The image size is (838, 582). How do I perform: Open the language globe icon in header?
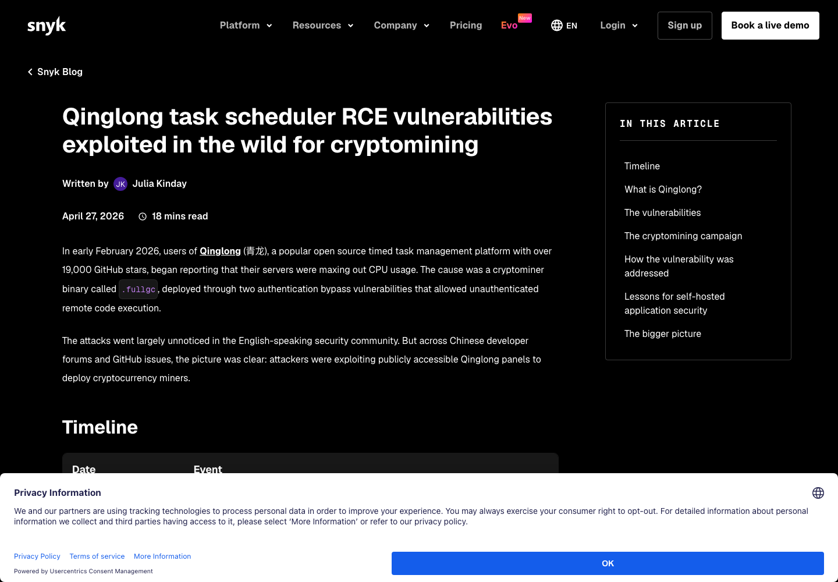click(x=557, y=26)
